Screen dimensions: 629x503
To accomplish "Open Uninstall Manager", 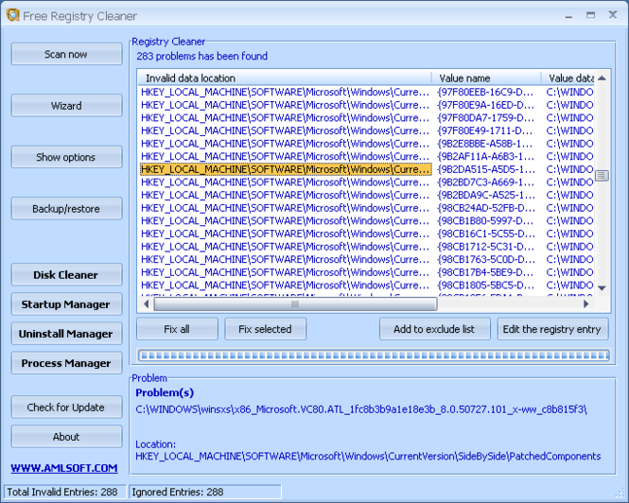I will tap(66, 334).
